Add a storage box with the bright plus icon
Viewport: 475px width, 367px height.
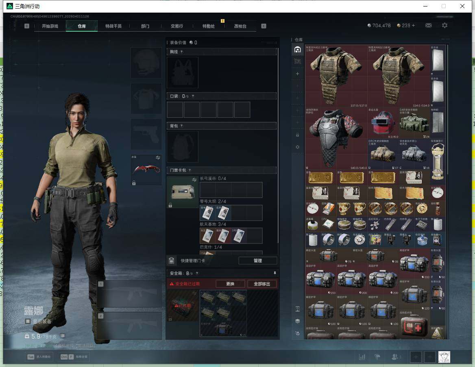[297, 74]
